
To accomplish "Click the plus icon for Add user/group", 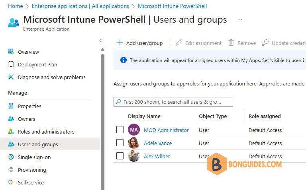I will [120, 43].
